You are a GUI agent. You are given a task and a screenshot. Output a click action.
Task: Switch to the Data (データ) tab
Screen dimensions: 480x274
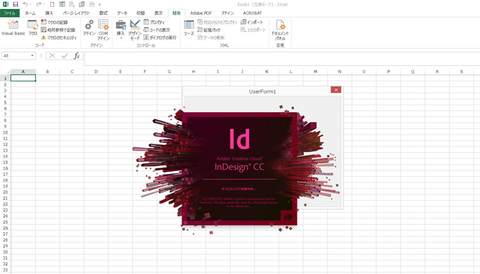click(x=122, y=13)
